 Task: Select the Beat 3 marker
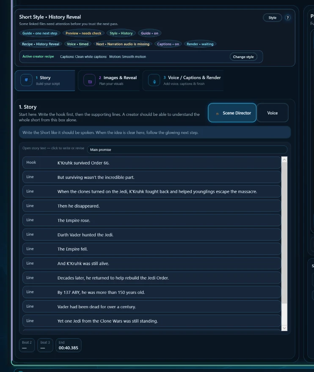click(45, 345)
